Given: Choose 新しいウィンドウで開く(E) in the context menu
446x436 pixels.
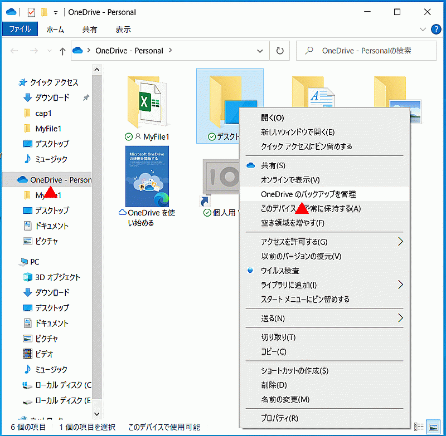Looking at the screenshot, I should click(324, 132).
